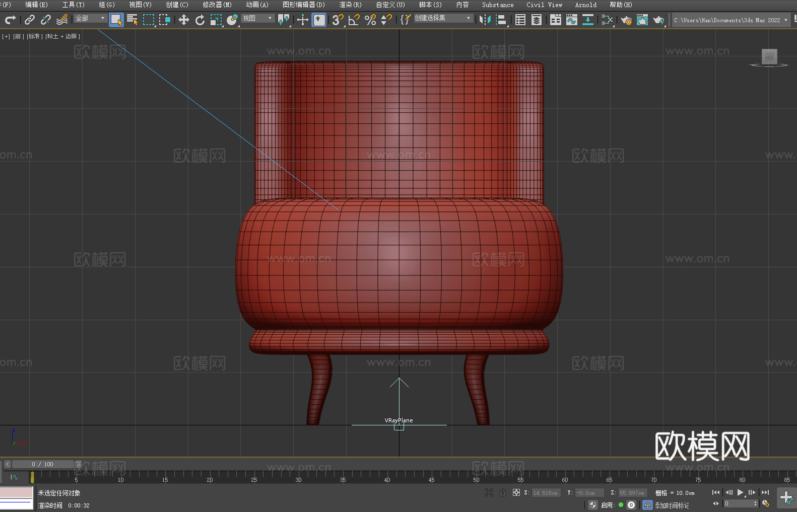This screenshot has width=797, height=512.
Task: Open Select by Name list
Action: pos(132,20)
